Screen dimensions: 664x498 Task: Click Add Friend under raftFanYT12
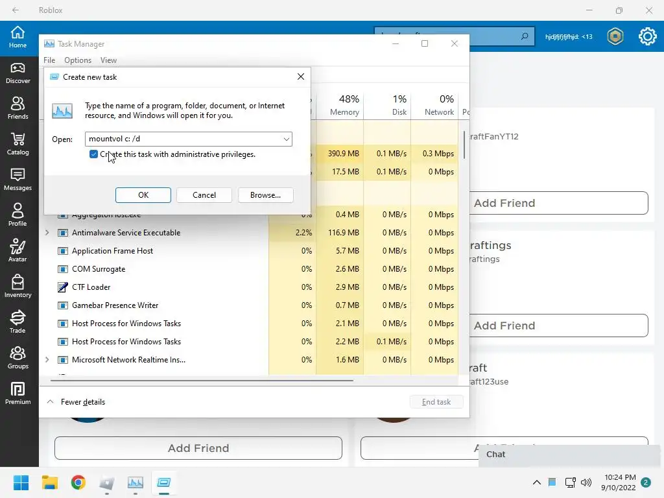558,203
